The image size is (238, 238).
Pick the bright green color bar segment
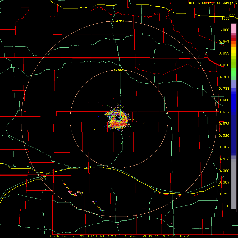(234, 72)
